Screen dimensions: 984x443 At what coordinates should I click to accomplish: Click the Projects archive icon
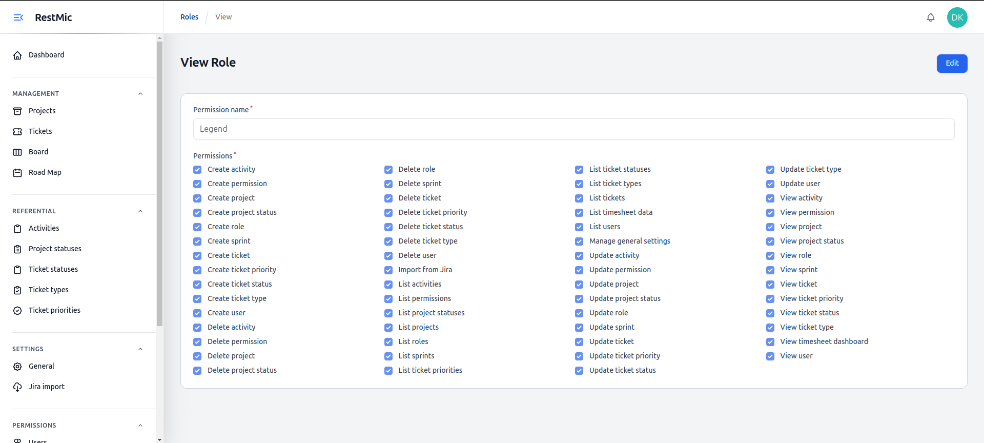click(x=17, y=111)
